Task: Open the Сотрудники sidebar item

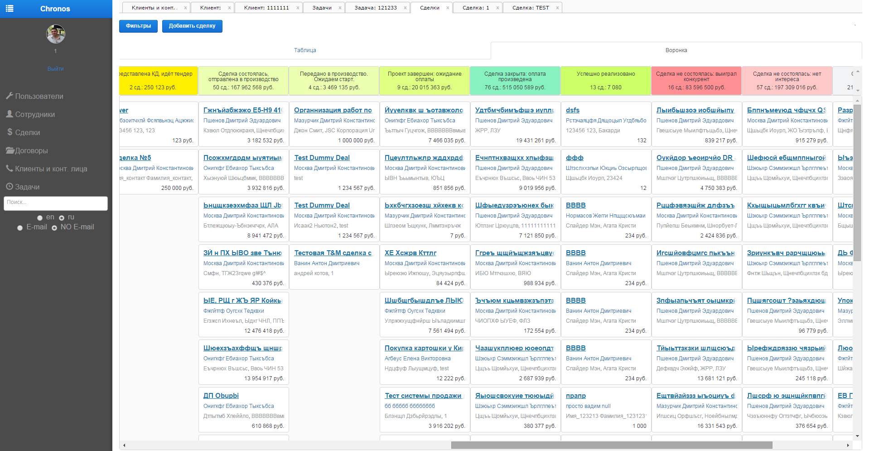Action: pos(30,114)
